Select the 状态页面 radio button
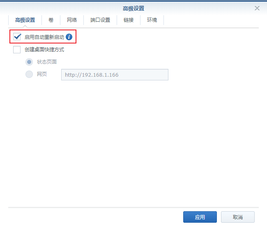 click(29, 62)
